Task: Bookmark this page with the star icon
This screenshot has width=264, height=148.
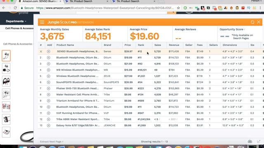Action: click(x=178, y=8)
